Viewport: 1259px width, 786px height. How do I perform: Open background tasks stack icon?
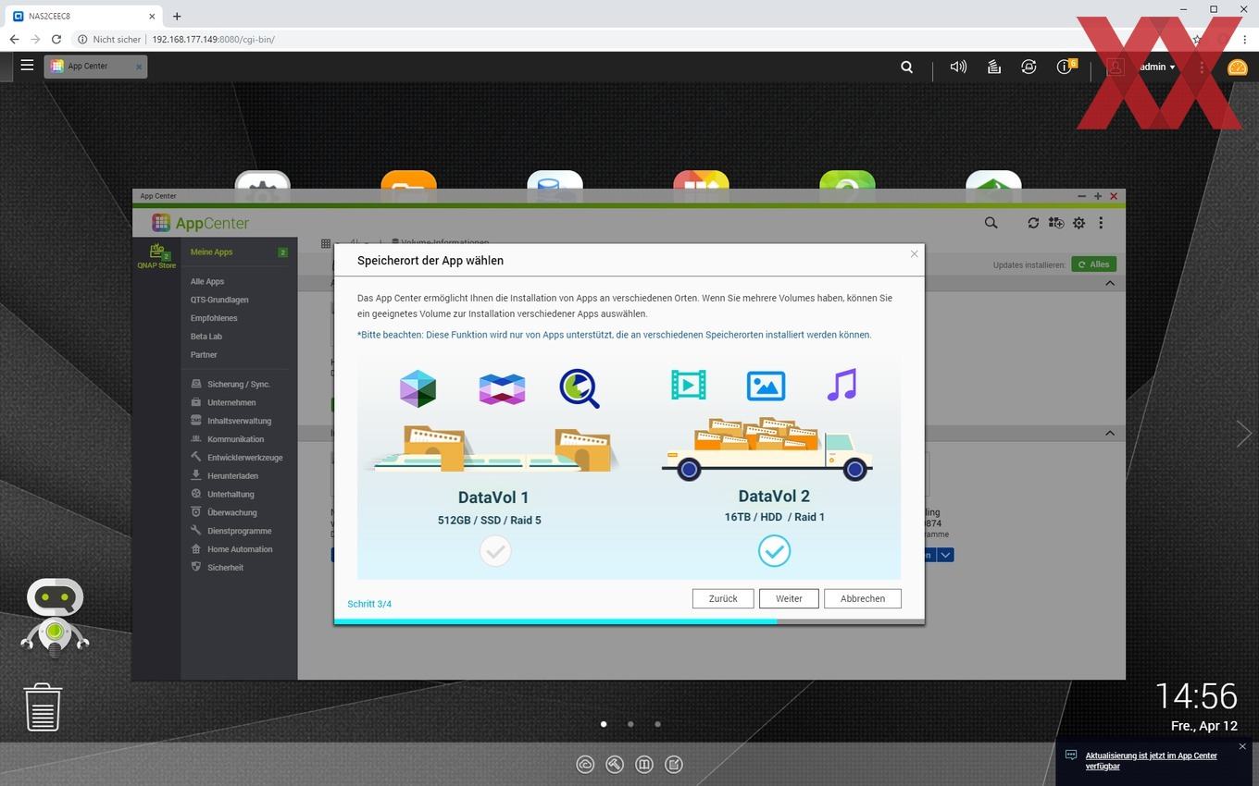993,67
